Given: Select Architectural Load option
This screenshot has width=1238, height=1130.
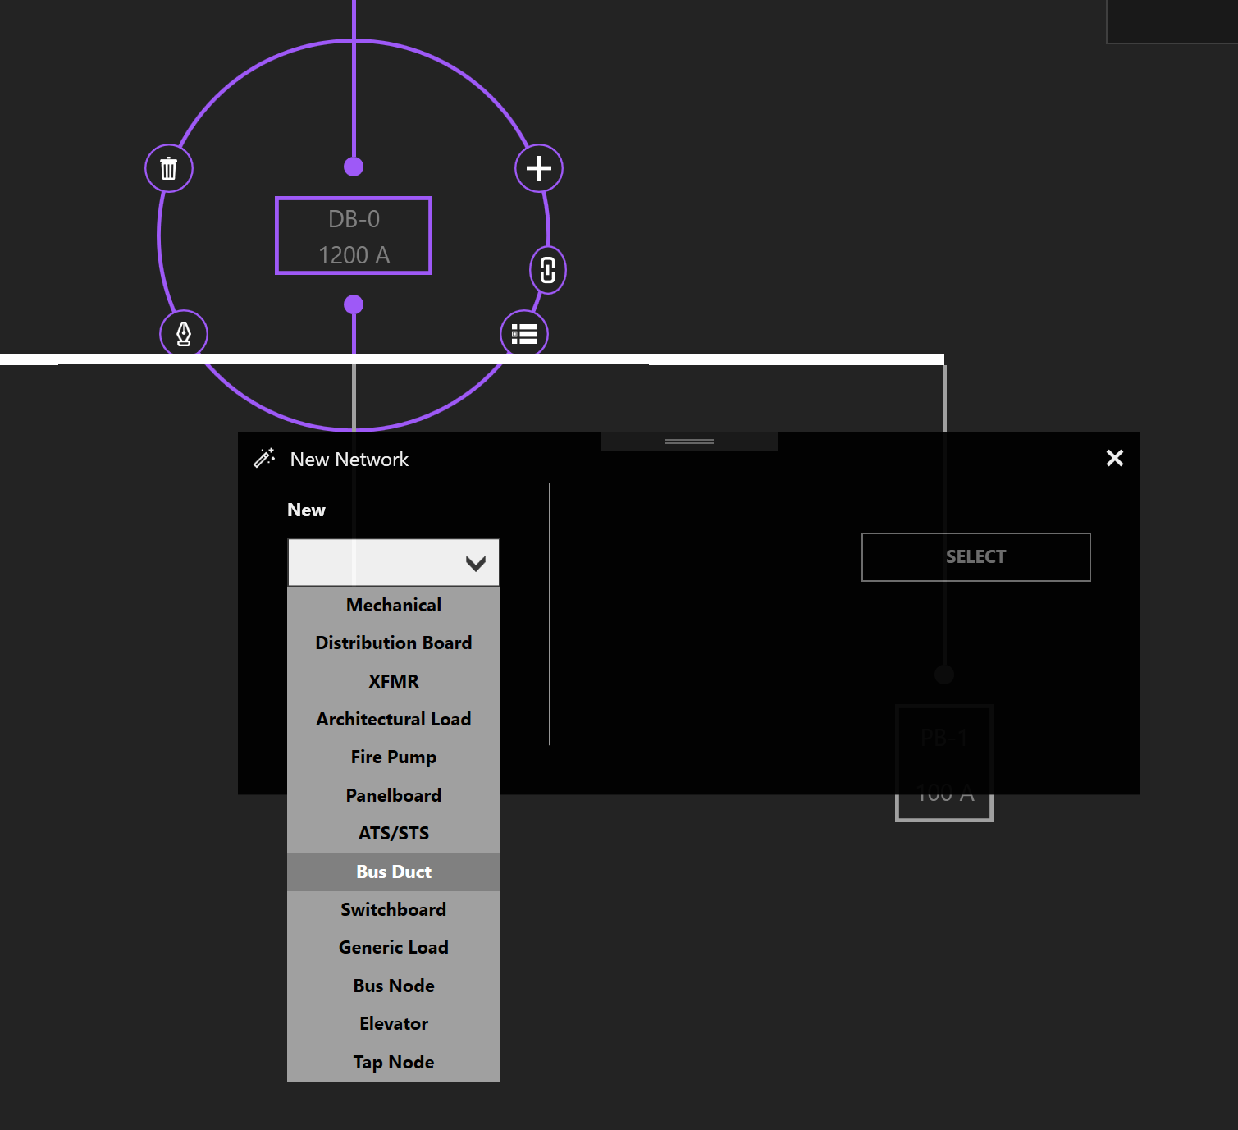Looking at the screenshot, I should 394,720.
